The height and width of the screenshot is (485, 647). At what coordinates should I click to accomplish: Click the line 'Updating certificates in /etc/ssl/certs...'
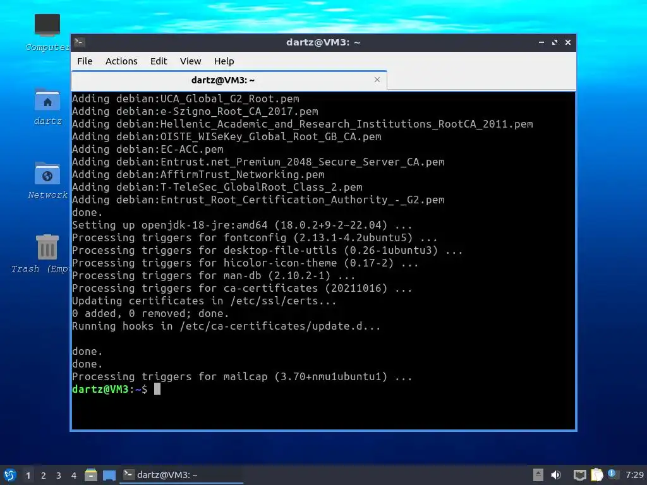(204, 301)
